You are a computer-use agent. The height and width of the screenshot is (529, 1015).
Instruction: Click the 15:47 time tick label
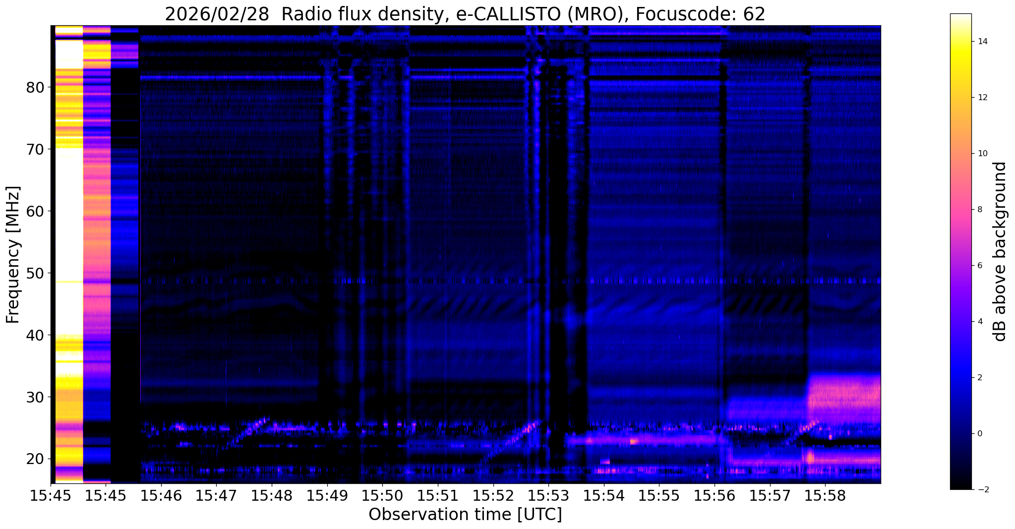216,496
